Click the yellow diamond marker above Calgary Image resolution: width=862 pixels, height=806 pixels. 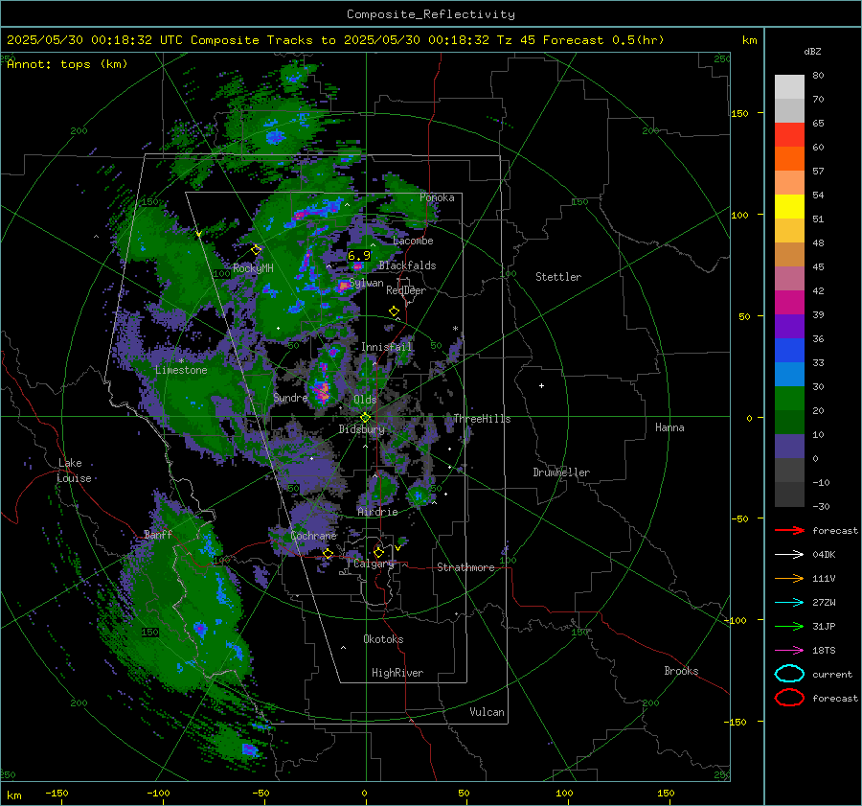(x=378, y=552)
